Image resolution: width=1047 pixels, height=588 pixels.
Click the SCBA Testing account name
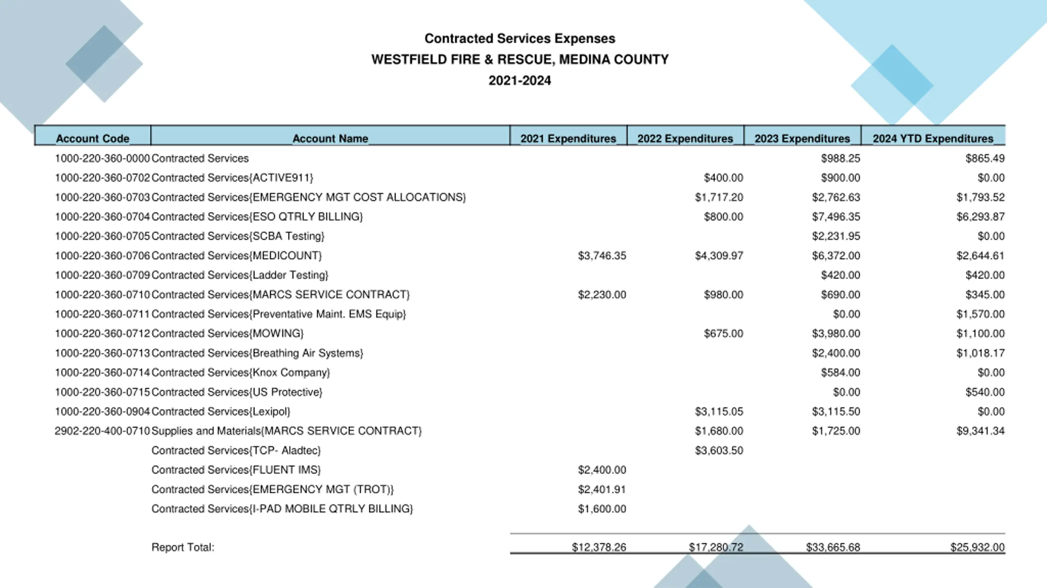click(x=238, y=236)
